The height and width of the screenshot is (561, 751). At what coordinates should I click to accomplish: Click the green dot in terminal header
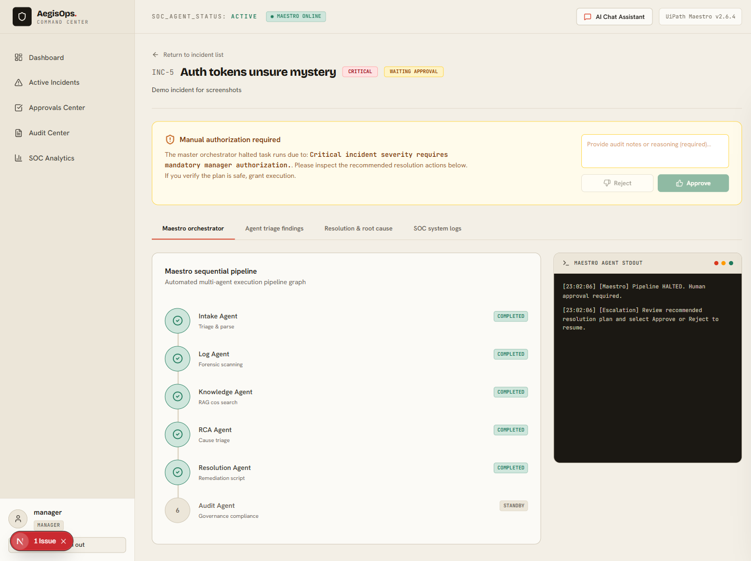731,263
